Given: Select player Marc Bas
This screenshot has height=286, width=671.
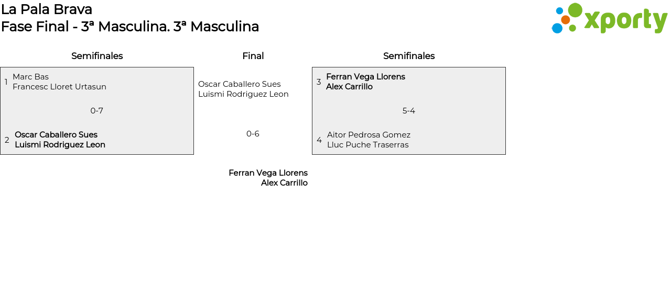Looking at the screenshot, I should pyautogui.click(x=30, y=77).
